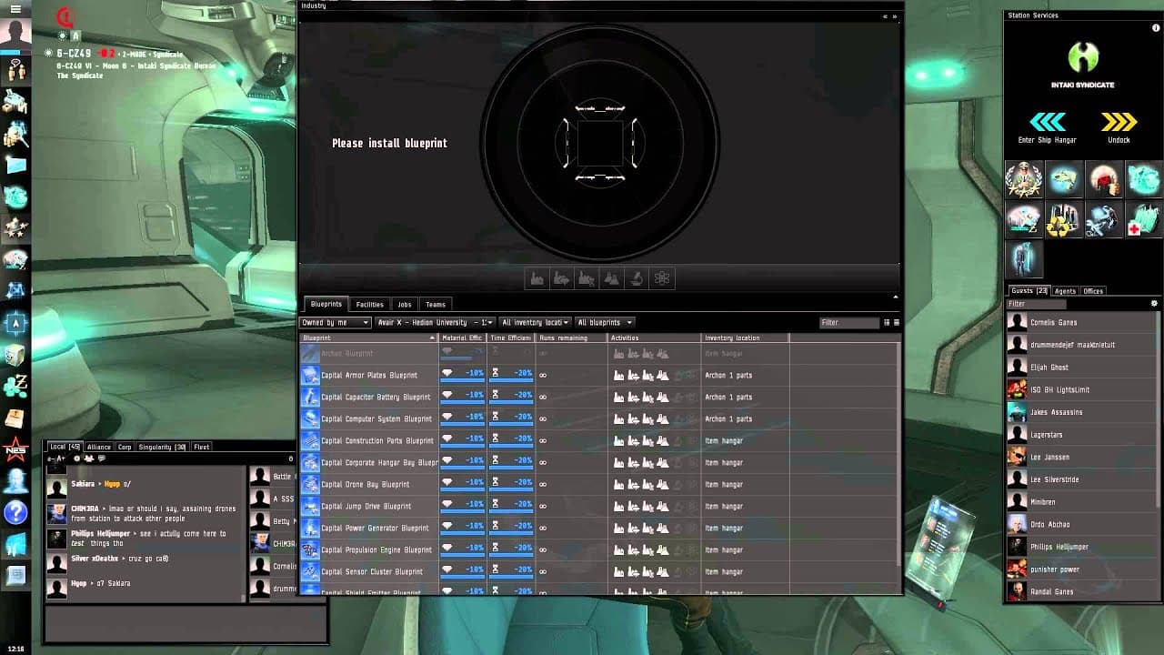Open the officer medal station service
The height and width of the screenshot is (655, 1164).
(1023, 179)
